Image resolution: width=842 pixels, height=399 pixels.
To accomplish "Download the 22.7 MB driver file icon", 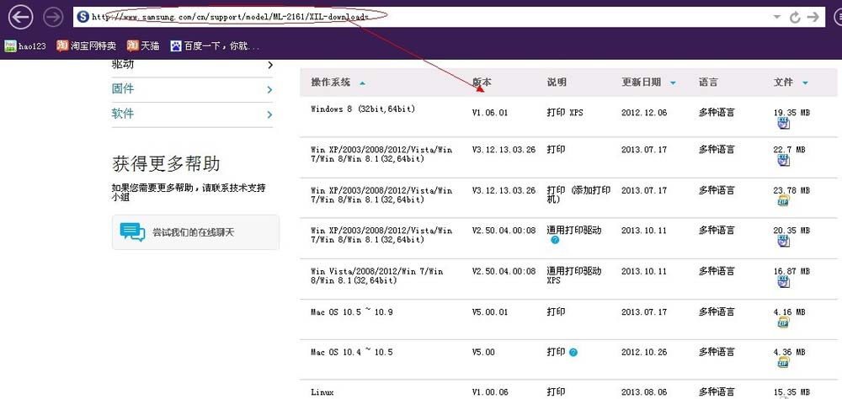I will [784, 160].
